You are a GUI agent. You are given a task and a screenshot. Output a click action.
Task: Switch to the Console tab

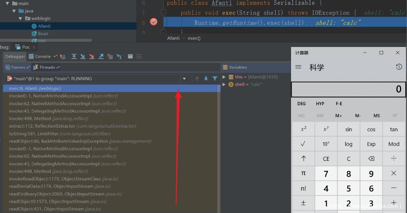(43, 56)
